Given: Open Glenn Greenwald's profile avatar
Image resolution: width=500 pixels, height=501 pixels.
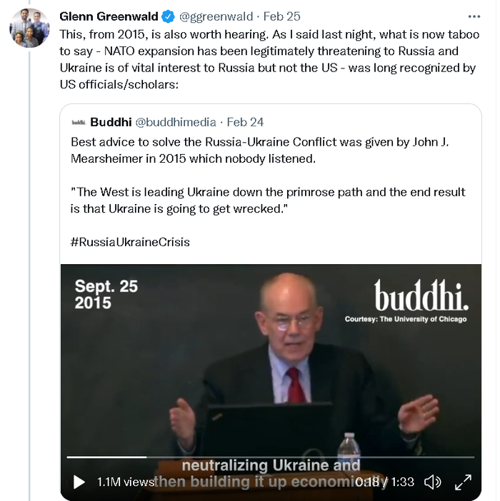Looking at the screenshot, I should (x=29, y=29).
